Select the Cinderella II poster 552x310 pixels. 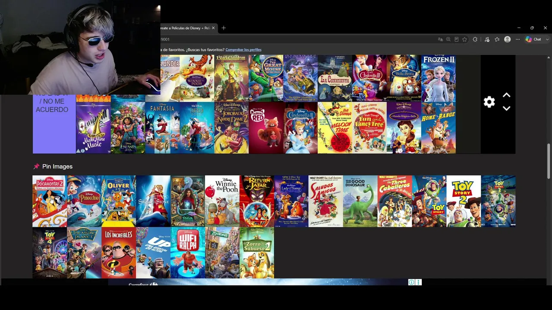300,127
